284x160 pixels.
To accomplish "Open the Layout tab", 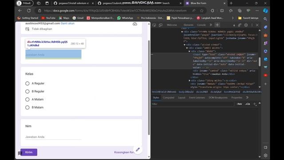I will pos(181,98).
